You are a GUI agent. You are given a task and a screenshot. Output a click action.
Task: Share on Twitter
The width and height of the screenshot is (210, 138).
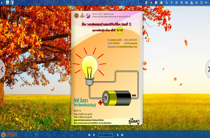(7, 2)
